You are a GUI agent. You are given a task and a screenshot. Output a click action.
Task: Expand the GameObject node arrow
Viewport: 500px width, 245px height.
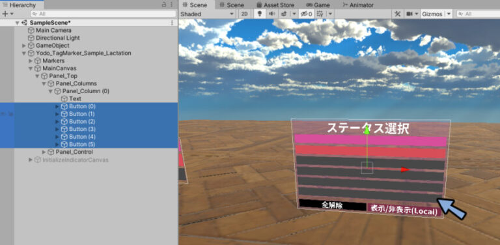[24, 46]
